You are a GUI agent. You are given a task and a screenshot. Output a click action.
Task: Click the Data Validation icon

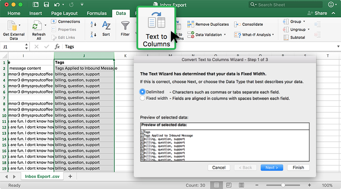tap(191, 35)
